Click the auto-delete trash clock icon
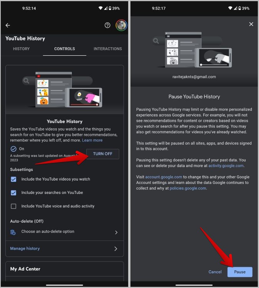 13,232
